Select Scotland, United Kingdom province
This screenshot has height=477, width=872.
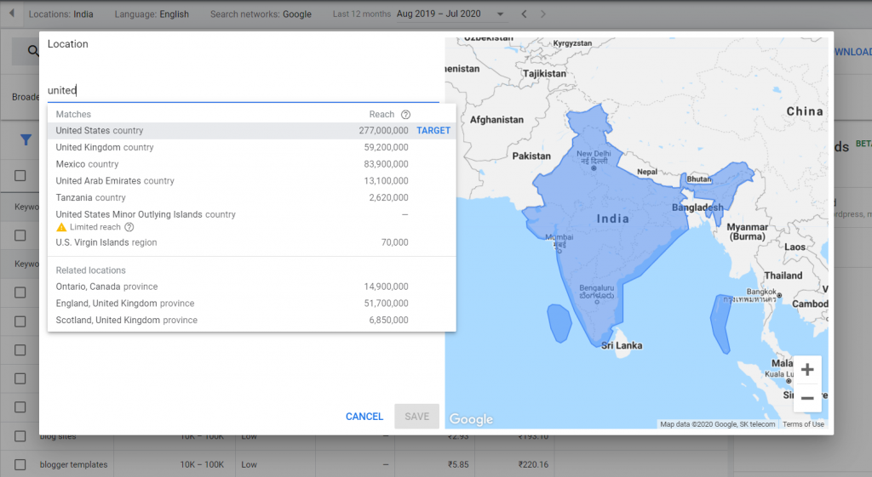click(x=251, y=320)
